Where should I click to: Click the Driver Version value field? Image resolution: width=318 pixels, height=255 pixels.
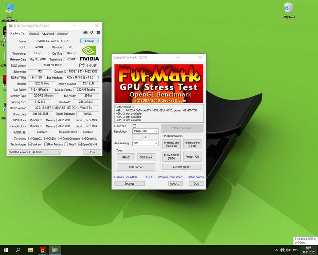[63, 108]
